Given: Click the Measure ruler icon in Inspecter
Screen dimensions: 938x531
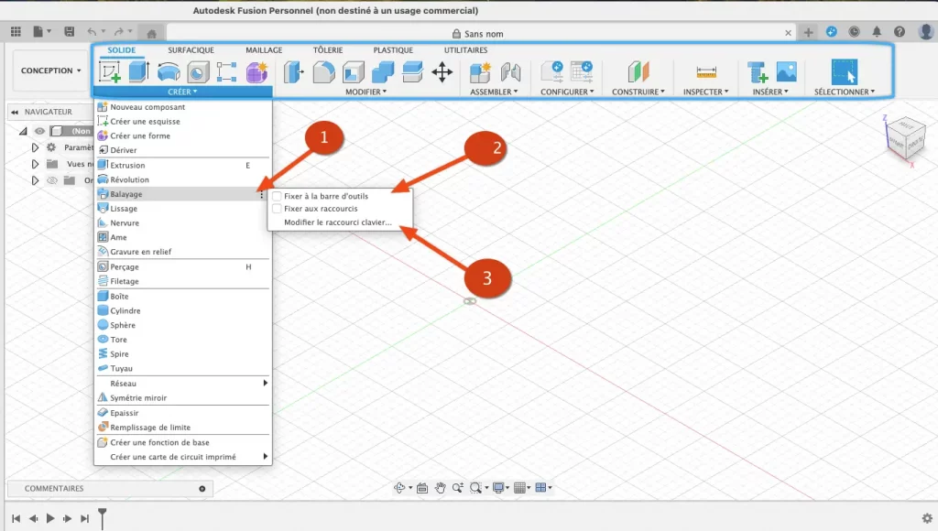Looking at the screenshot, I should [705, 72].
